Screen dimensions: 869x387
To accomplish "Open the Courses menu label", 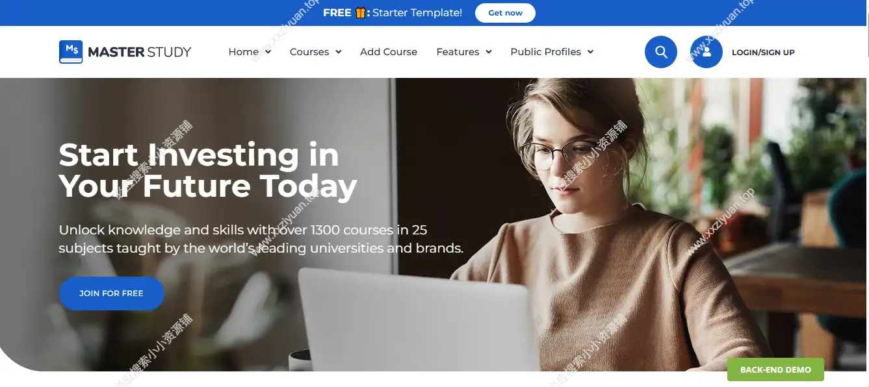I will 309,52.
